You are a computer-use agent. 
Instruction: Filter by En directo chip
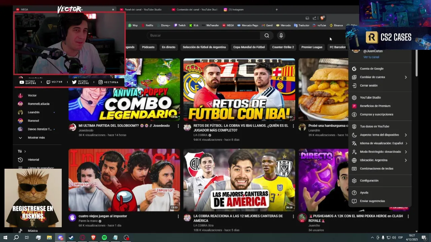point(168,47)
